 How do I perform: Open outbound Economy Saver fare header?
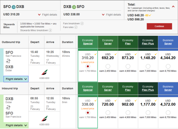(108, 42)
